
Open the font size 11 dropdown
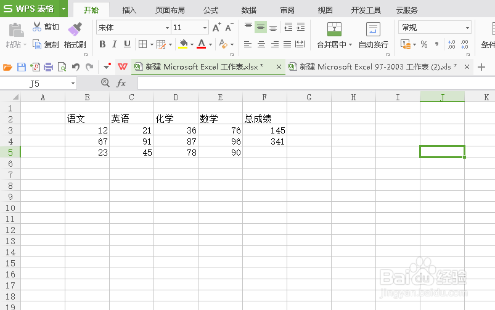[205, 28]
